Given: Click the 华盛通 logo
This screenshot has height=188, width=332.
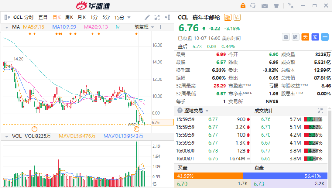Looking at the screenshot, I should (93, 6).
